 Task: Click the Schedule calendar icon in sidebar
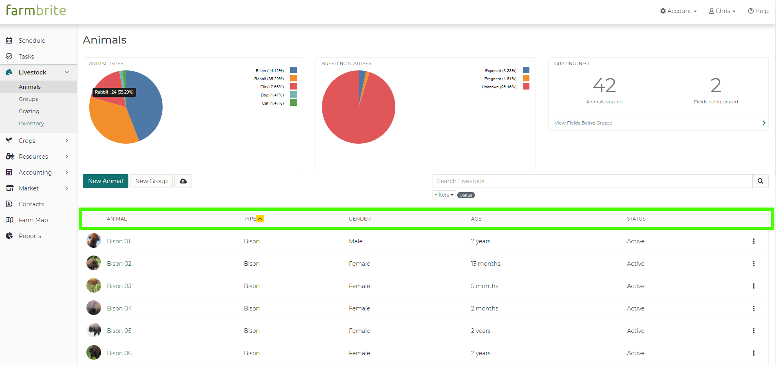point(9,40)
